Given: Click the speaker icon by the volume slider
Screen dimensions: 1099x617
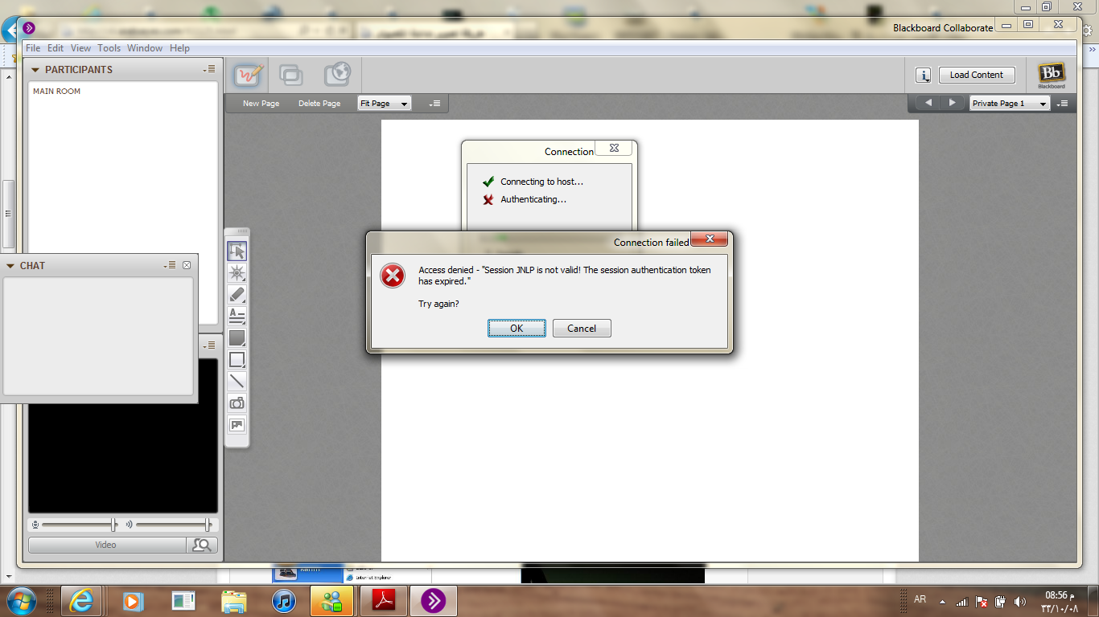Looking at the screenshot, I should (129, 525).
